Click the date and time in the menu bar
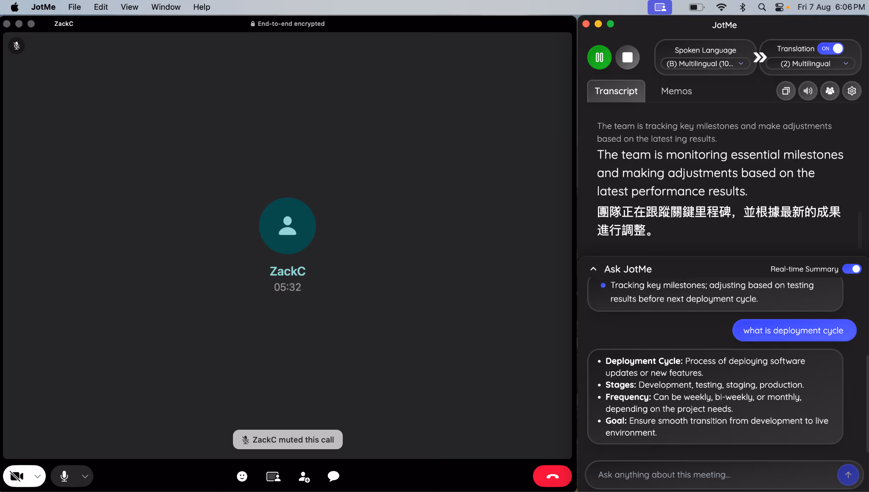The width and height of the screenshot is (869, 492). coord(831,7)
